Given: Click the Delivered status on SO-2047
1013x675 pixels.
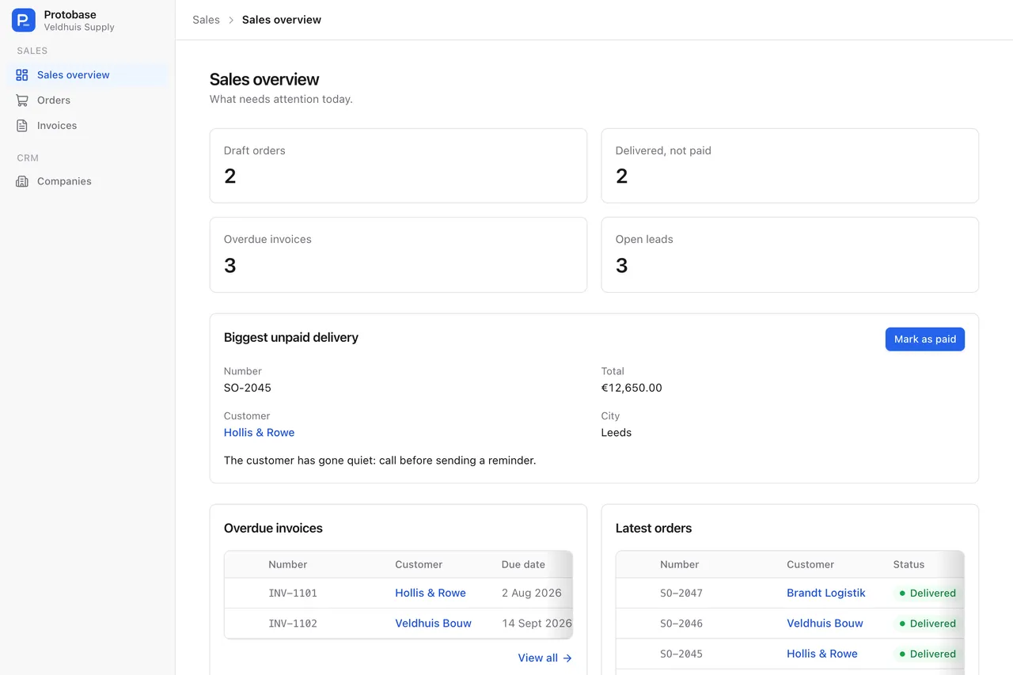Looking at the screenshot, I should coord(928,593).
